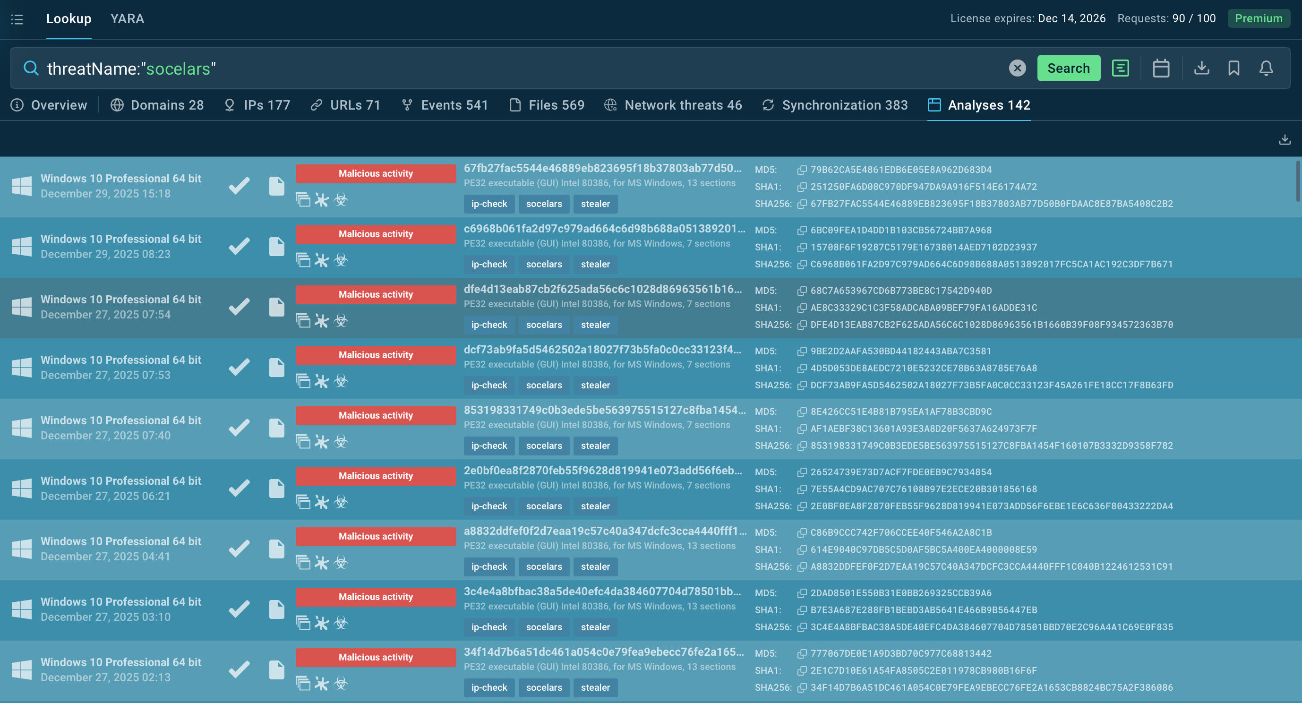Click the screenshots icon under first Malicious activity badge
The image size is (1302, 703).
pyautogui.click(x=303, y=200)
